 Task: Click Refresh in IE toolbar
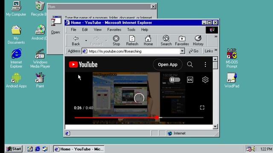pyautogui.click(x=132, y=41)
